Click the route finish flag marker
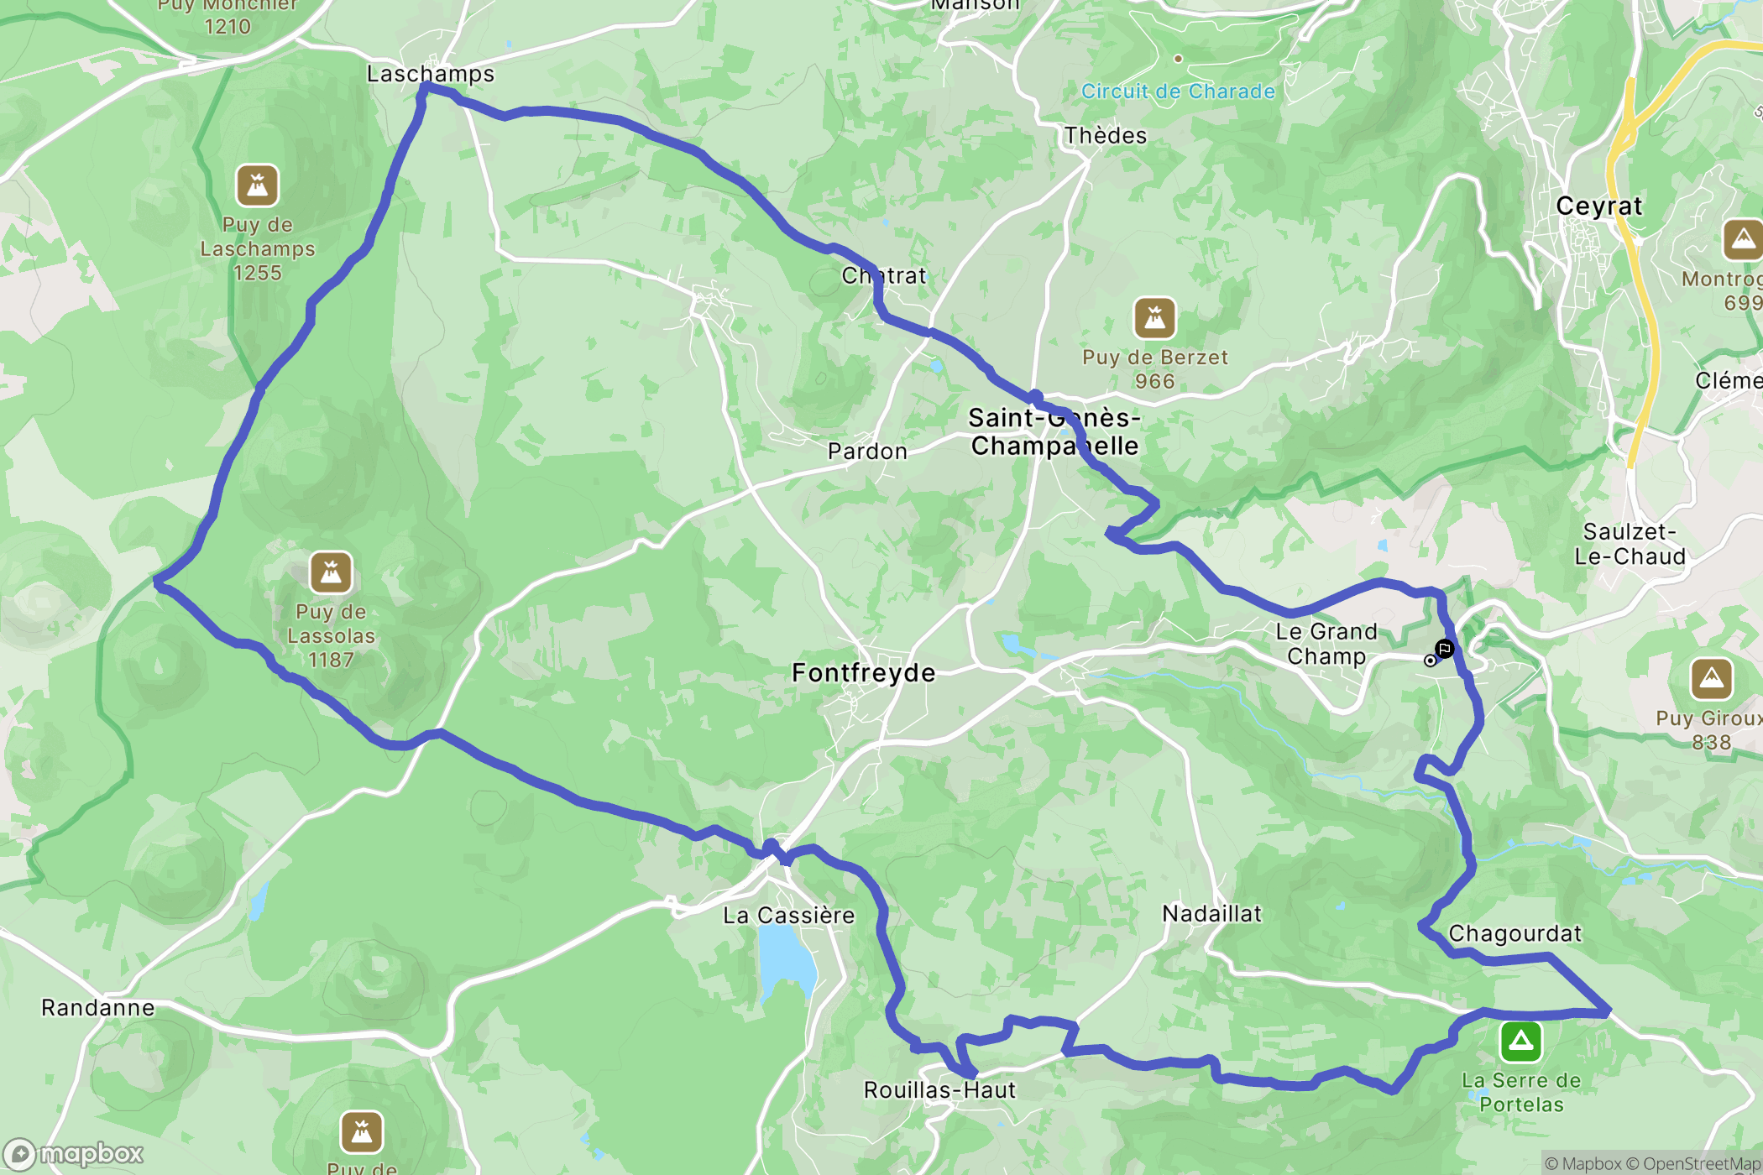 tap(1444, 649)
